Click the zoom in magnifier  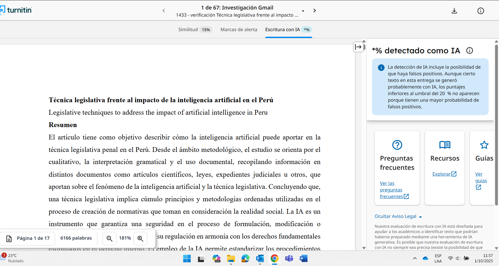click(x=140, y=239)
